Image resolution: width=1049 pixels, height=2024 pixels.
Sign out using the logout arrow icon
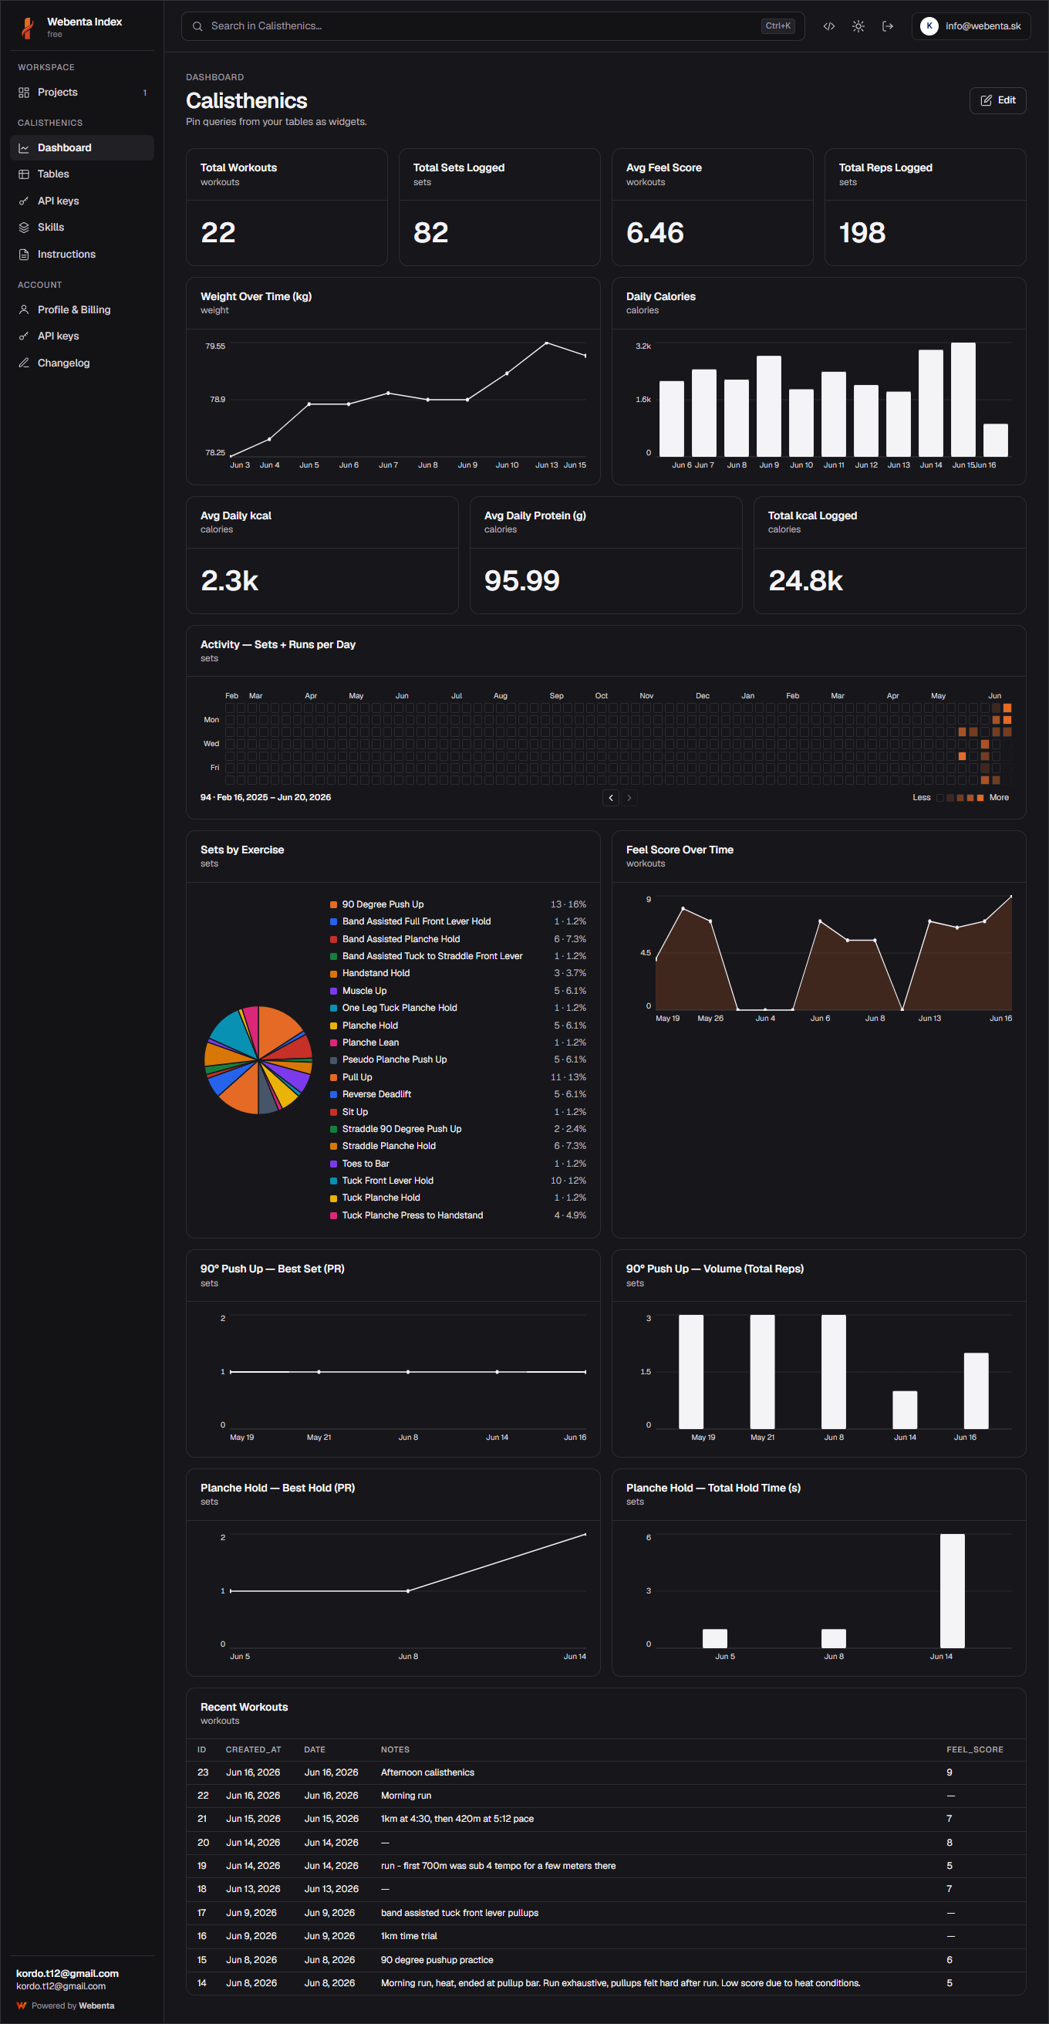887,26
